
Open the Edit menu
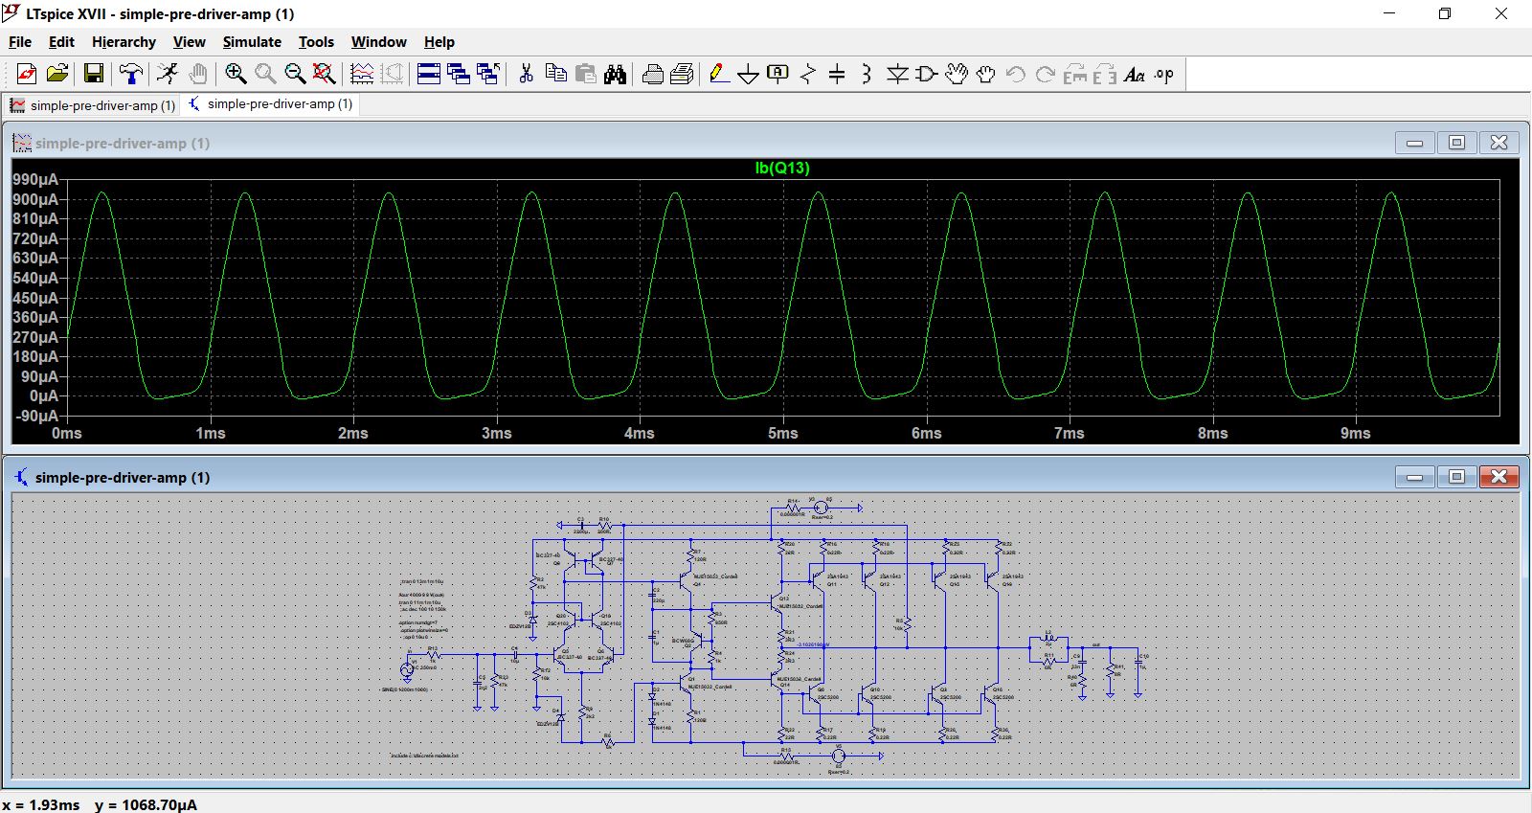pyautogui.click(x=61, y=42)
